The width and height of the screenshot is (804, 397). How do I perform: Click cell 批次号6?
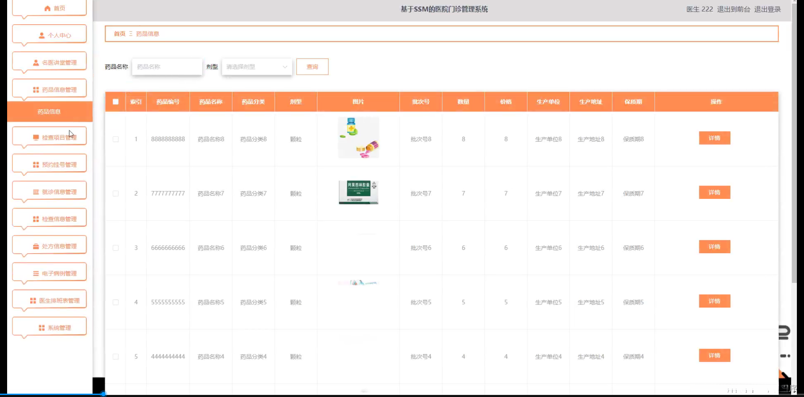point(421,248)
